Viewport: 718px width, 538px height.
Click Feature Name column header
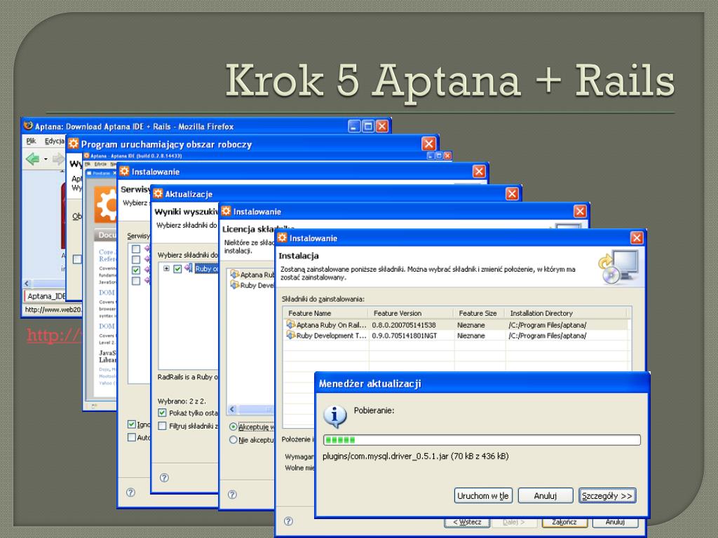(x=325, y=313)
